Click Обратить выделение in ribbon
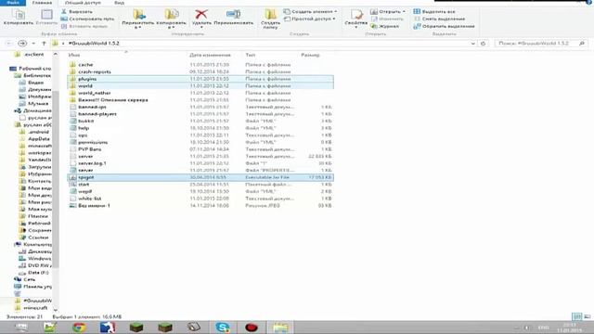 [x=444, y=26]
